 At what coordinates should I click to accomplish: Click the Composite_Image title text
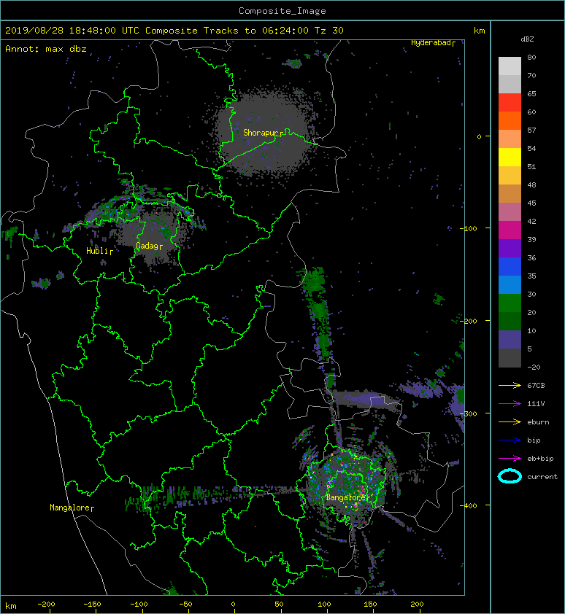click(282, 10)
